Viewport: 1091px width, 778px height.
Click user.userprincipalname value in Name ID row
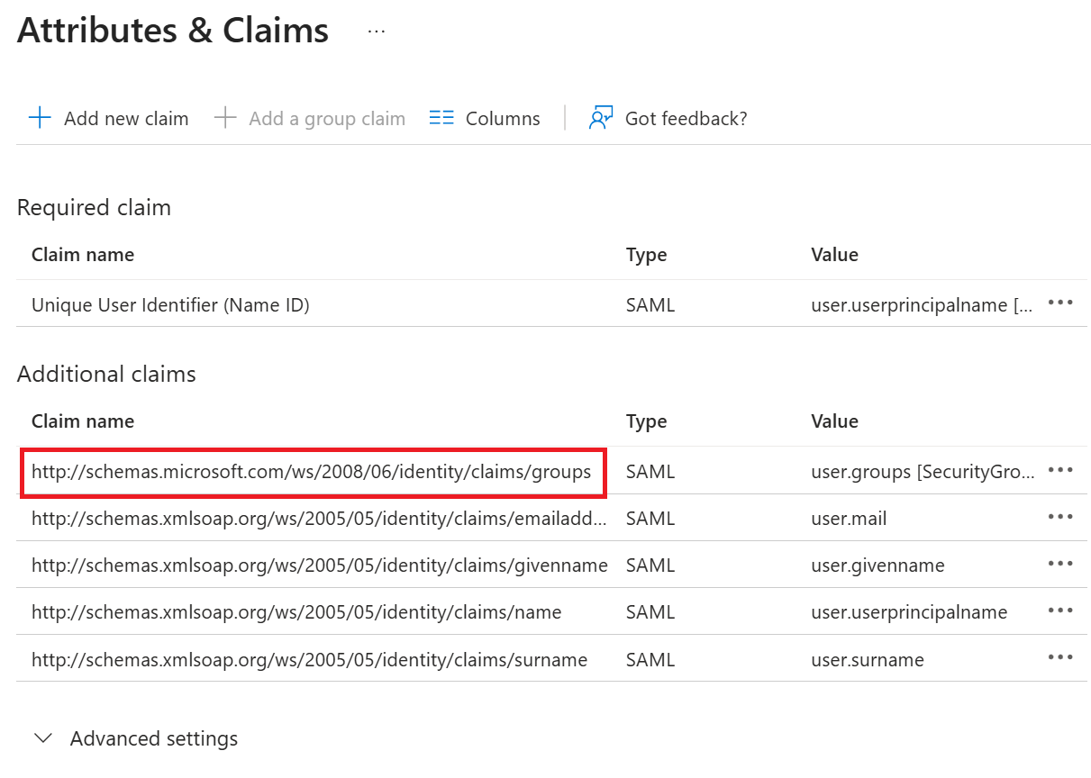[x=922, y=305]
